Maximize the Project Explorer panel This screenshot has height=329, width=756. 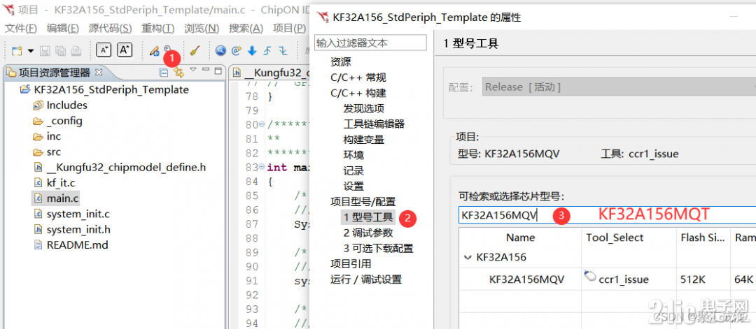pyautogui.click(x=218, y=71)
